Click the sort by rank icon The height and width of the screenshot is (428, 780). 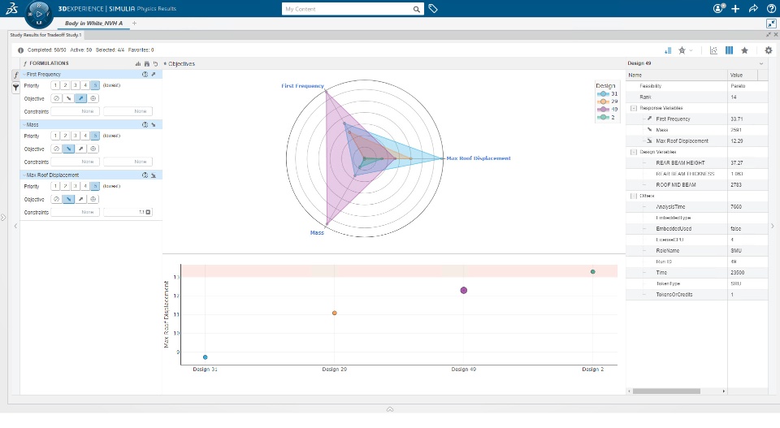[x=668, y=50]
